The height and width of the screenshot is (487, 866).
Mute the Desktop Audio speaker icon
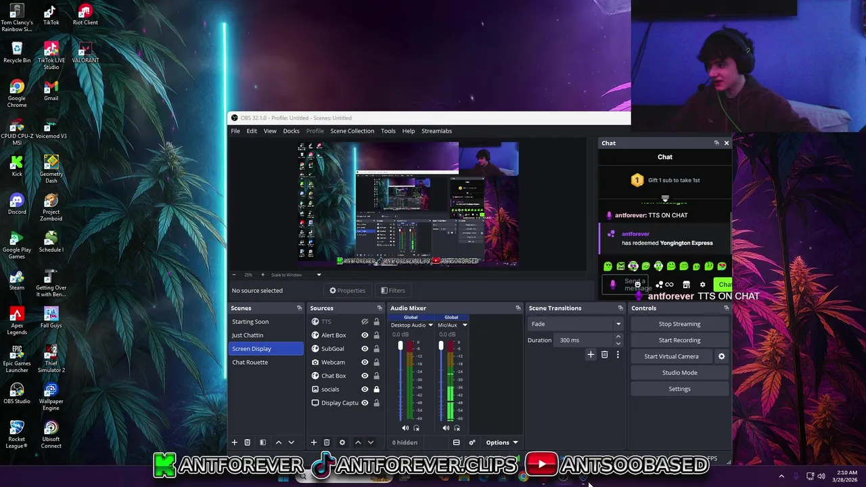[405, 427]
